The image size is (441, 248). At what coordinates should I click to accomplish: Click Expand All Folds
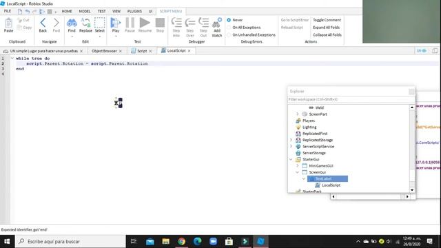[x=326, y=28]
